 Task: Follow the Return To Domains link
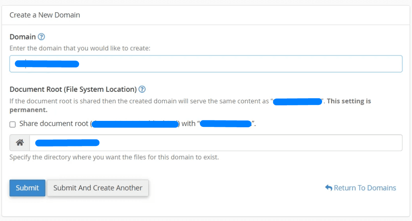tap(364, 188)
